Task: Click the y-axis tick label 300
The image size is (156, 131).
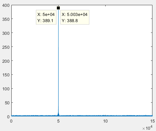Action: 6,33
